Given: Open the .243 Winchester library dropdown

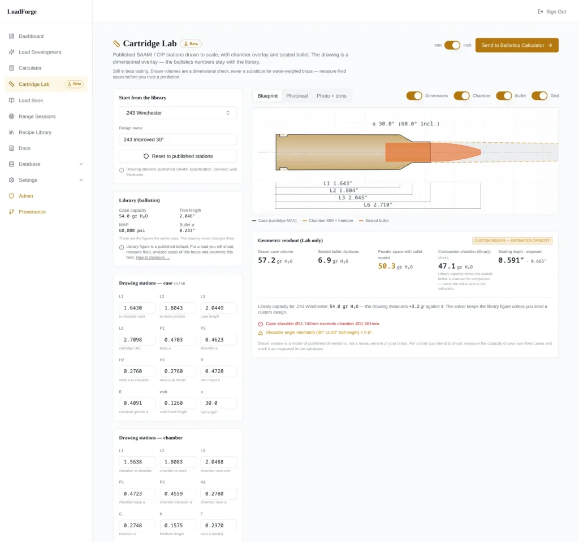Looking at the screenshot, I should (178, 113).
